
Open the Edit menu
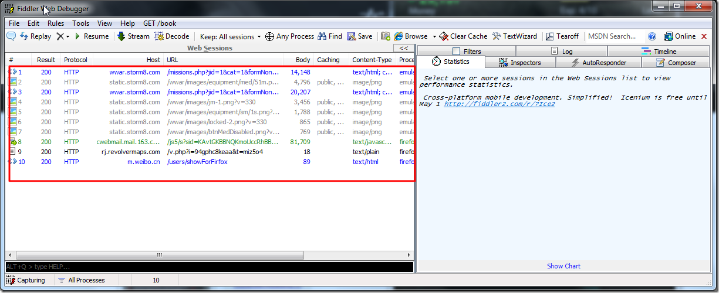click(33, 23)
